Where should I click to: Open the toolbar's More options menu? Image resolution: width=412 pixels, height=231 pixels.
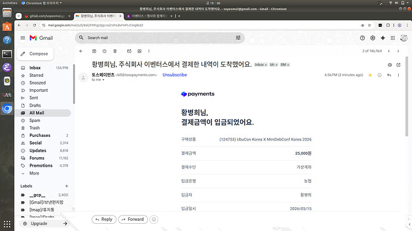[149, 51]
